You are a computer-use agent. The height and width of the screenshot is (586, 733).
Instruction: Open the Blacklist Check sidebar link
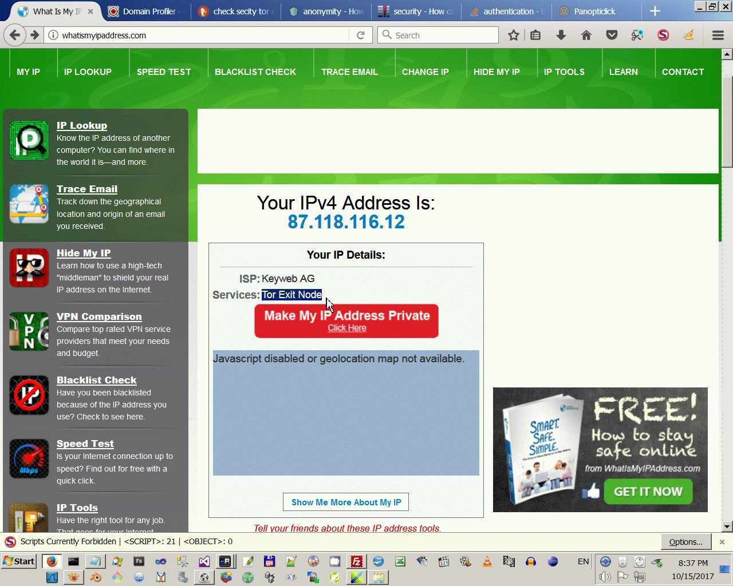(97, 380)
